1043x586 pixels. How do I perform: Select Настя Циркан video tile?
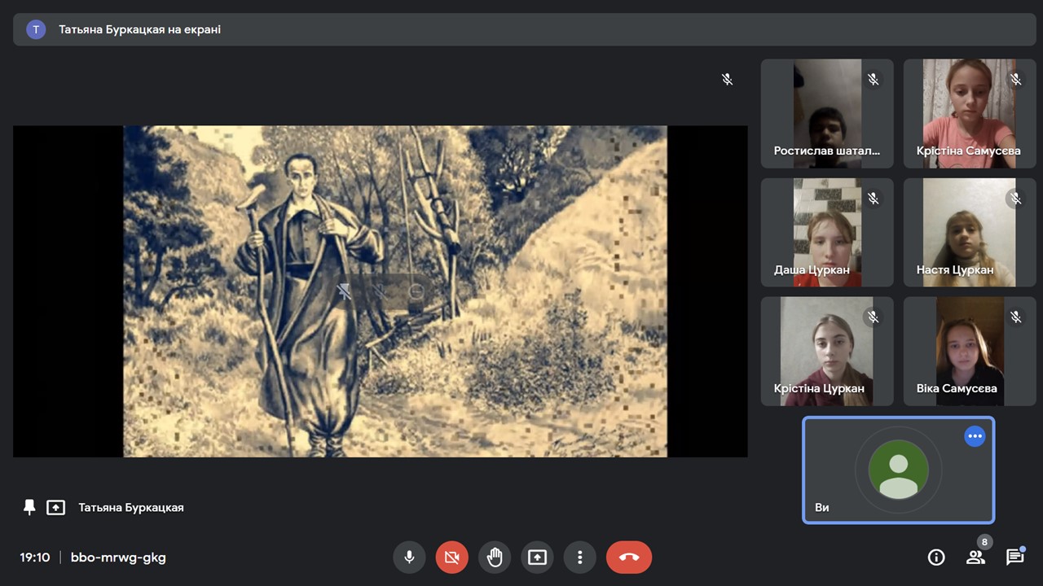point(970,233)
